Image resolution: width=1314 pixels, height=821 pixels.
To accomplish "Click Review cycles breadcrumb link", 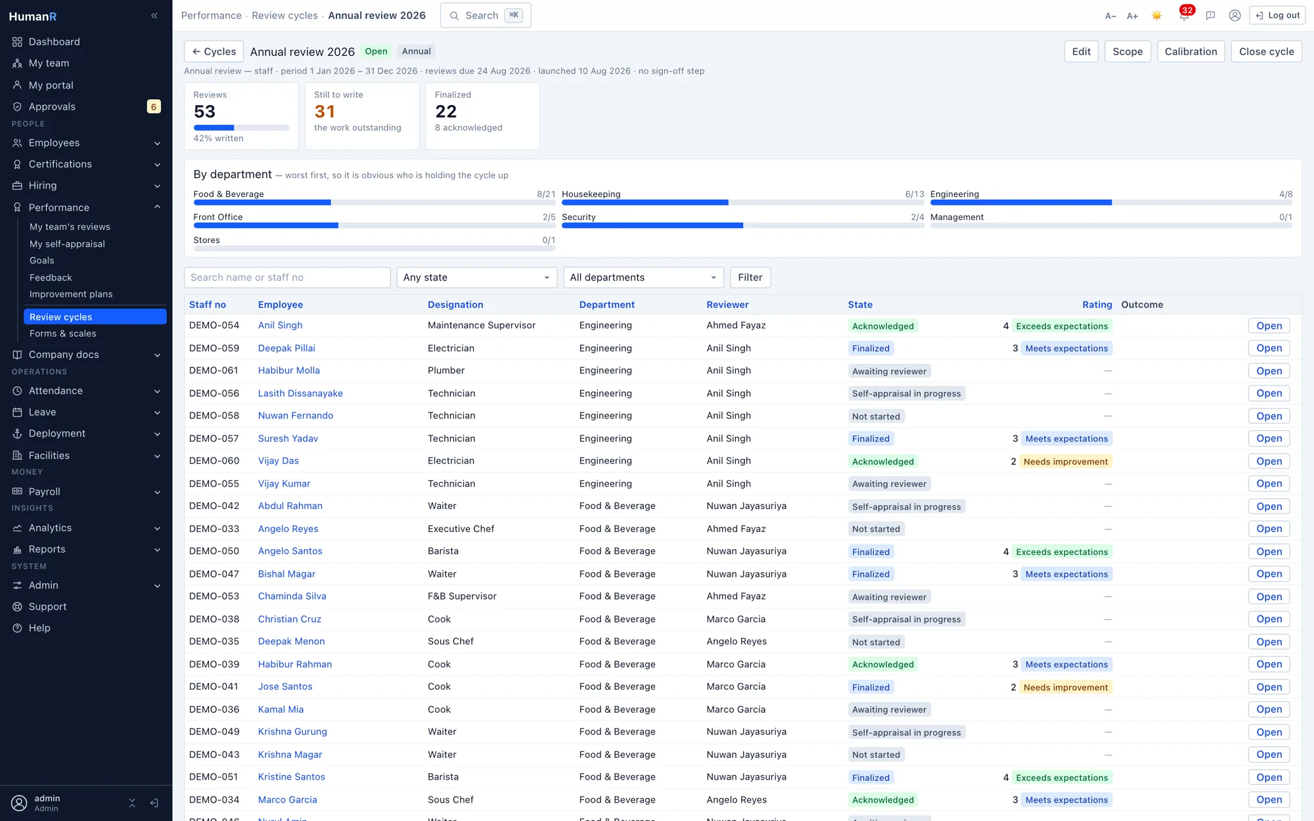I will (284, 16).
